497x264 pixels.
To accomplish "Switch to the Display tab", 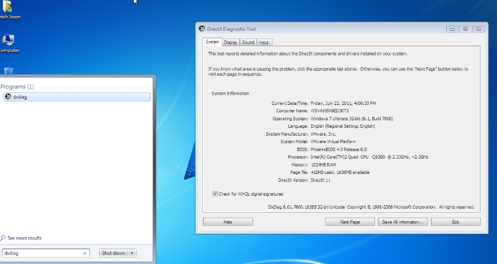I will pyautogui.click(x=230, y=42).
